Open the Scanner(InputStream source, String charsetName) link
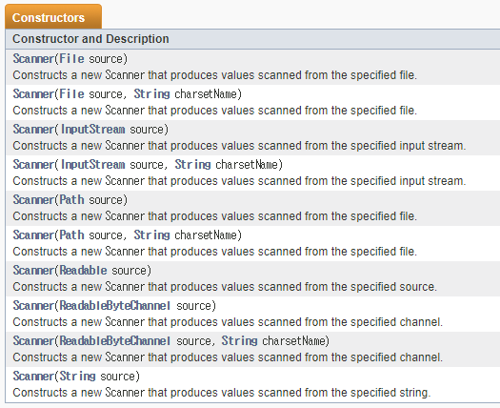This screenshot has height=408, width=500. click(x=33, y=164)
